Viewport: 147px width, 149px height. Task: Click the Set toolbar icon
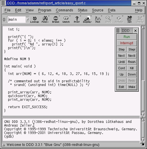point(129,20)
